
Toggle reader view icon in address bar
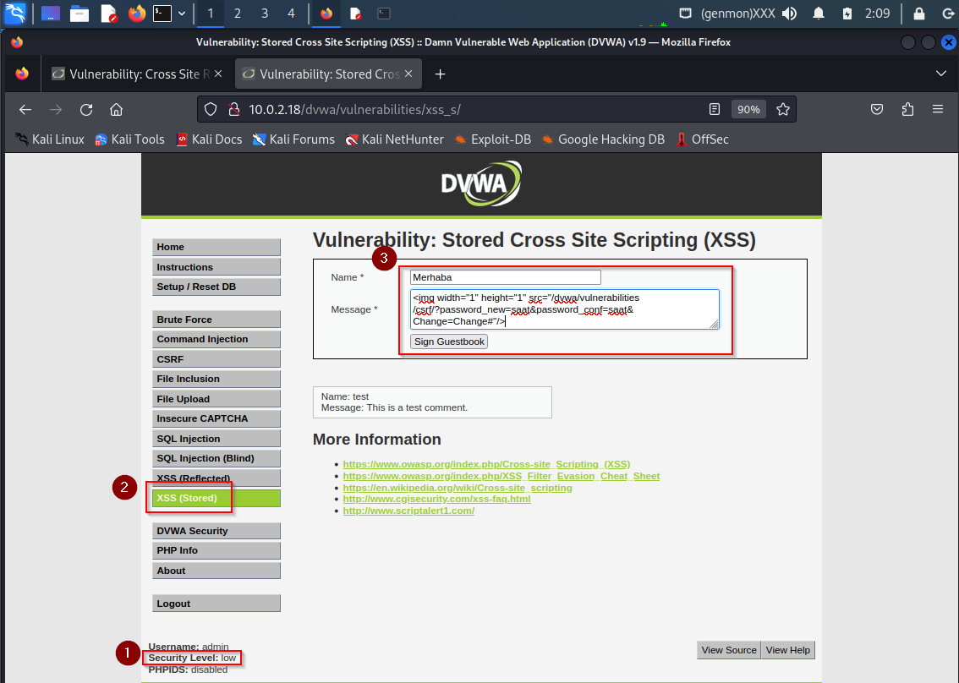pyautogui.click(x=715, y=109)
